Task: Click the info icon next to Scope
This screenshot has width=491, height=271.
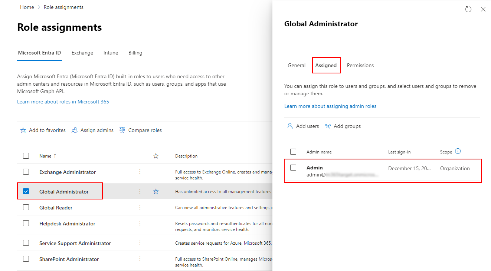Action: (458, 151)
